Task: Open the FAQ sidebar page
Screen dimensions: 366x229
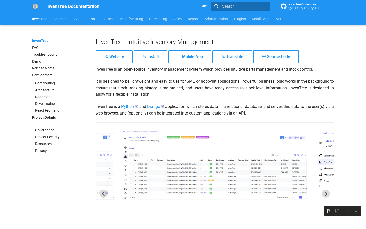Action: click(x=35, y=48)
